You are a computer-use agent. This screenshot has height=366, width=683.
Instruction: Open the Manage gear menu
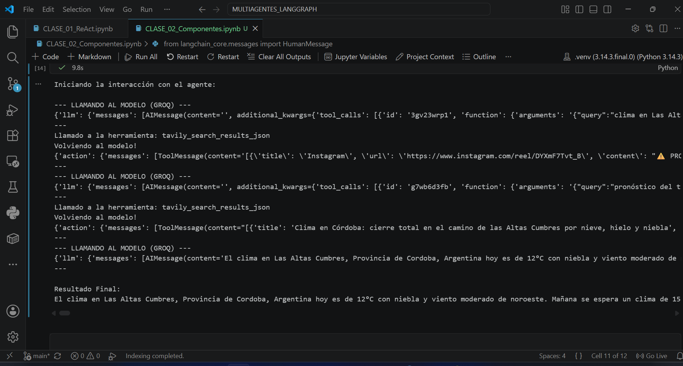(13, 337)
